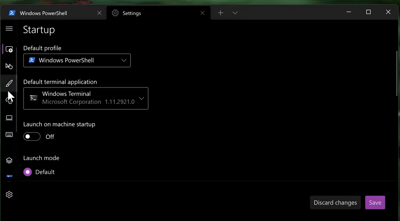Screen dimensions: 400x221
Task: Click the Launch mode label
Action: click(x=41, y=158)
